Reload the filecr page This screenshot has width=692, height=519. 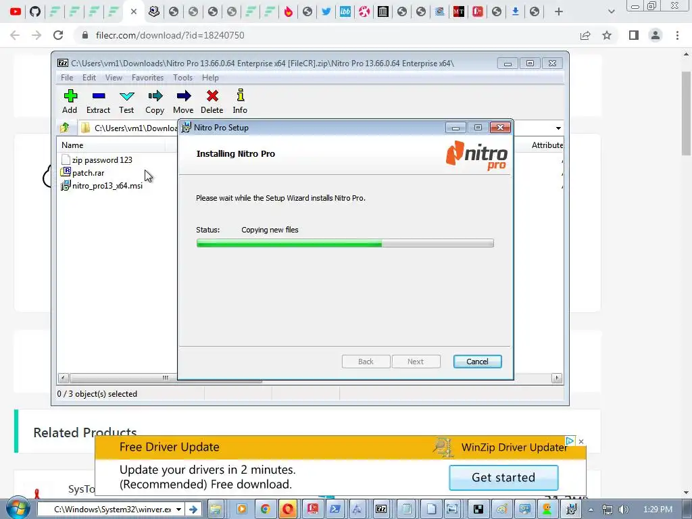[58, 35]
